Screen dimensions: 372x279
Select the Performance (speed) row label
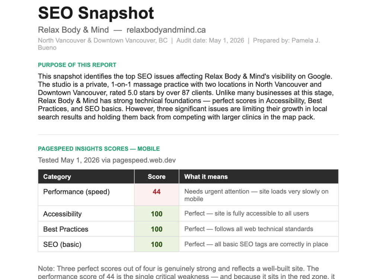tap(76, 192)
